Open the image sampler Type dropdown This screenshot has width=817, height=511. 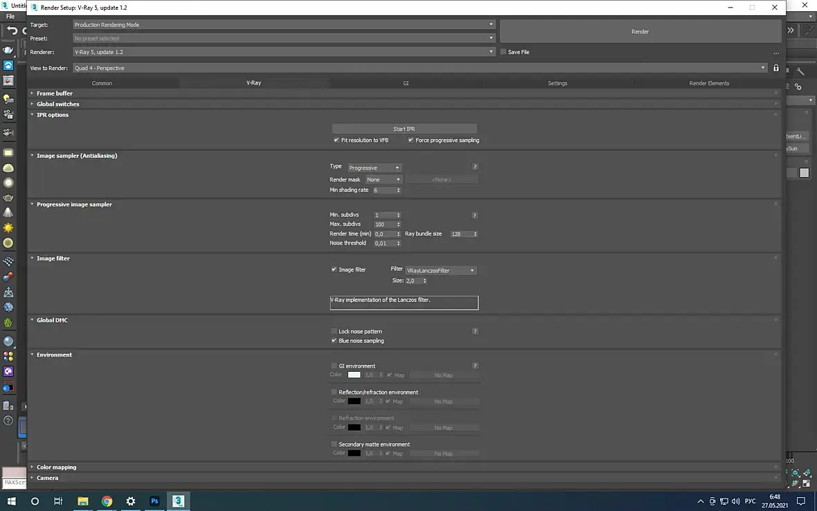coord(374,168)
